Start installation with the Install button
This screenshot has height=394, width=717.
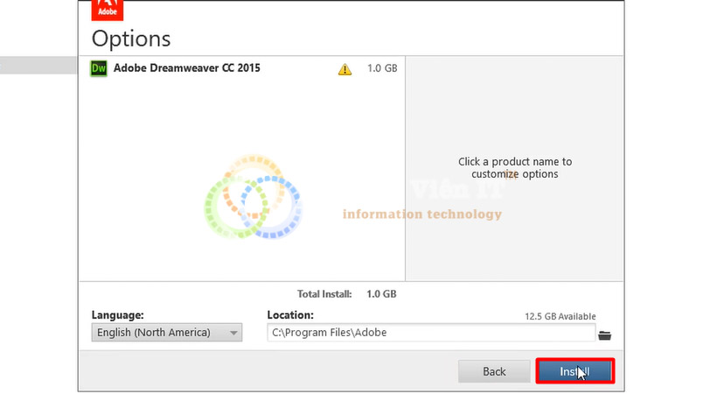click(x=574, y=371)
